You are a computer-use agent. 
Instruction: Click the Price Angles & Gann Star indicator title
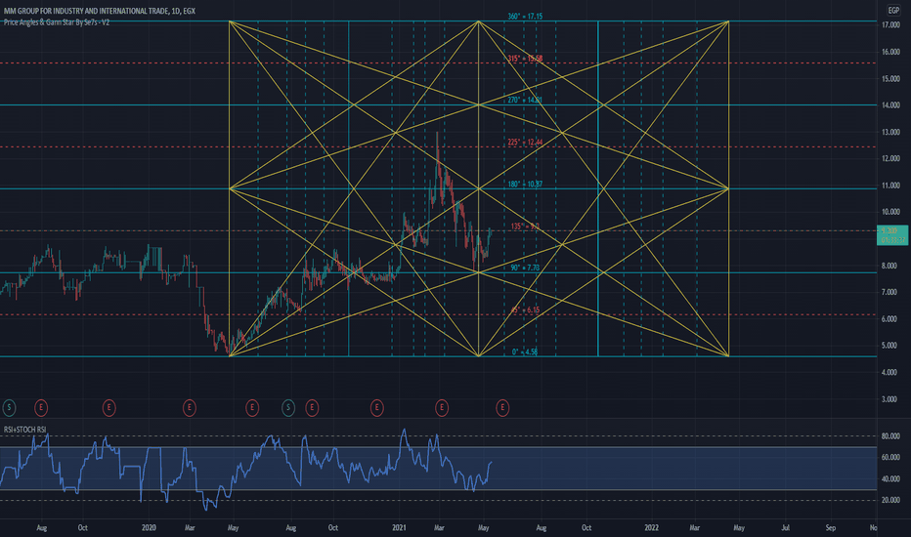pos(57,22)
